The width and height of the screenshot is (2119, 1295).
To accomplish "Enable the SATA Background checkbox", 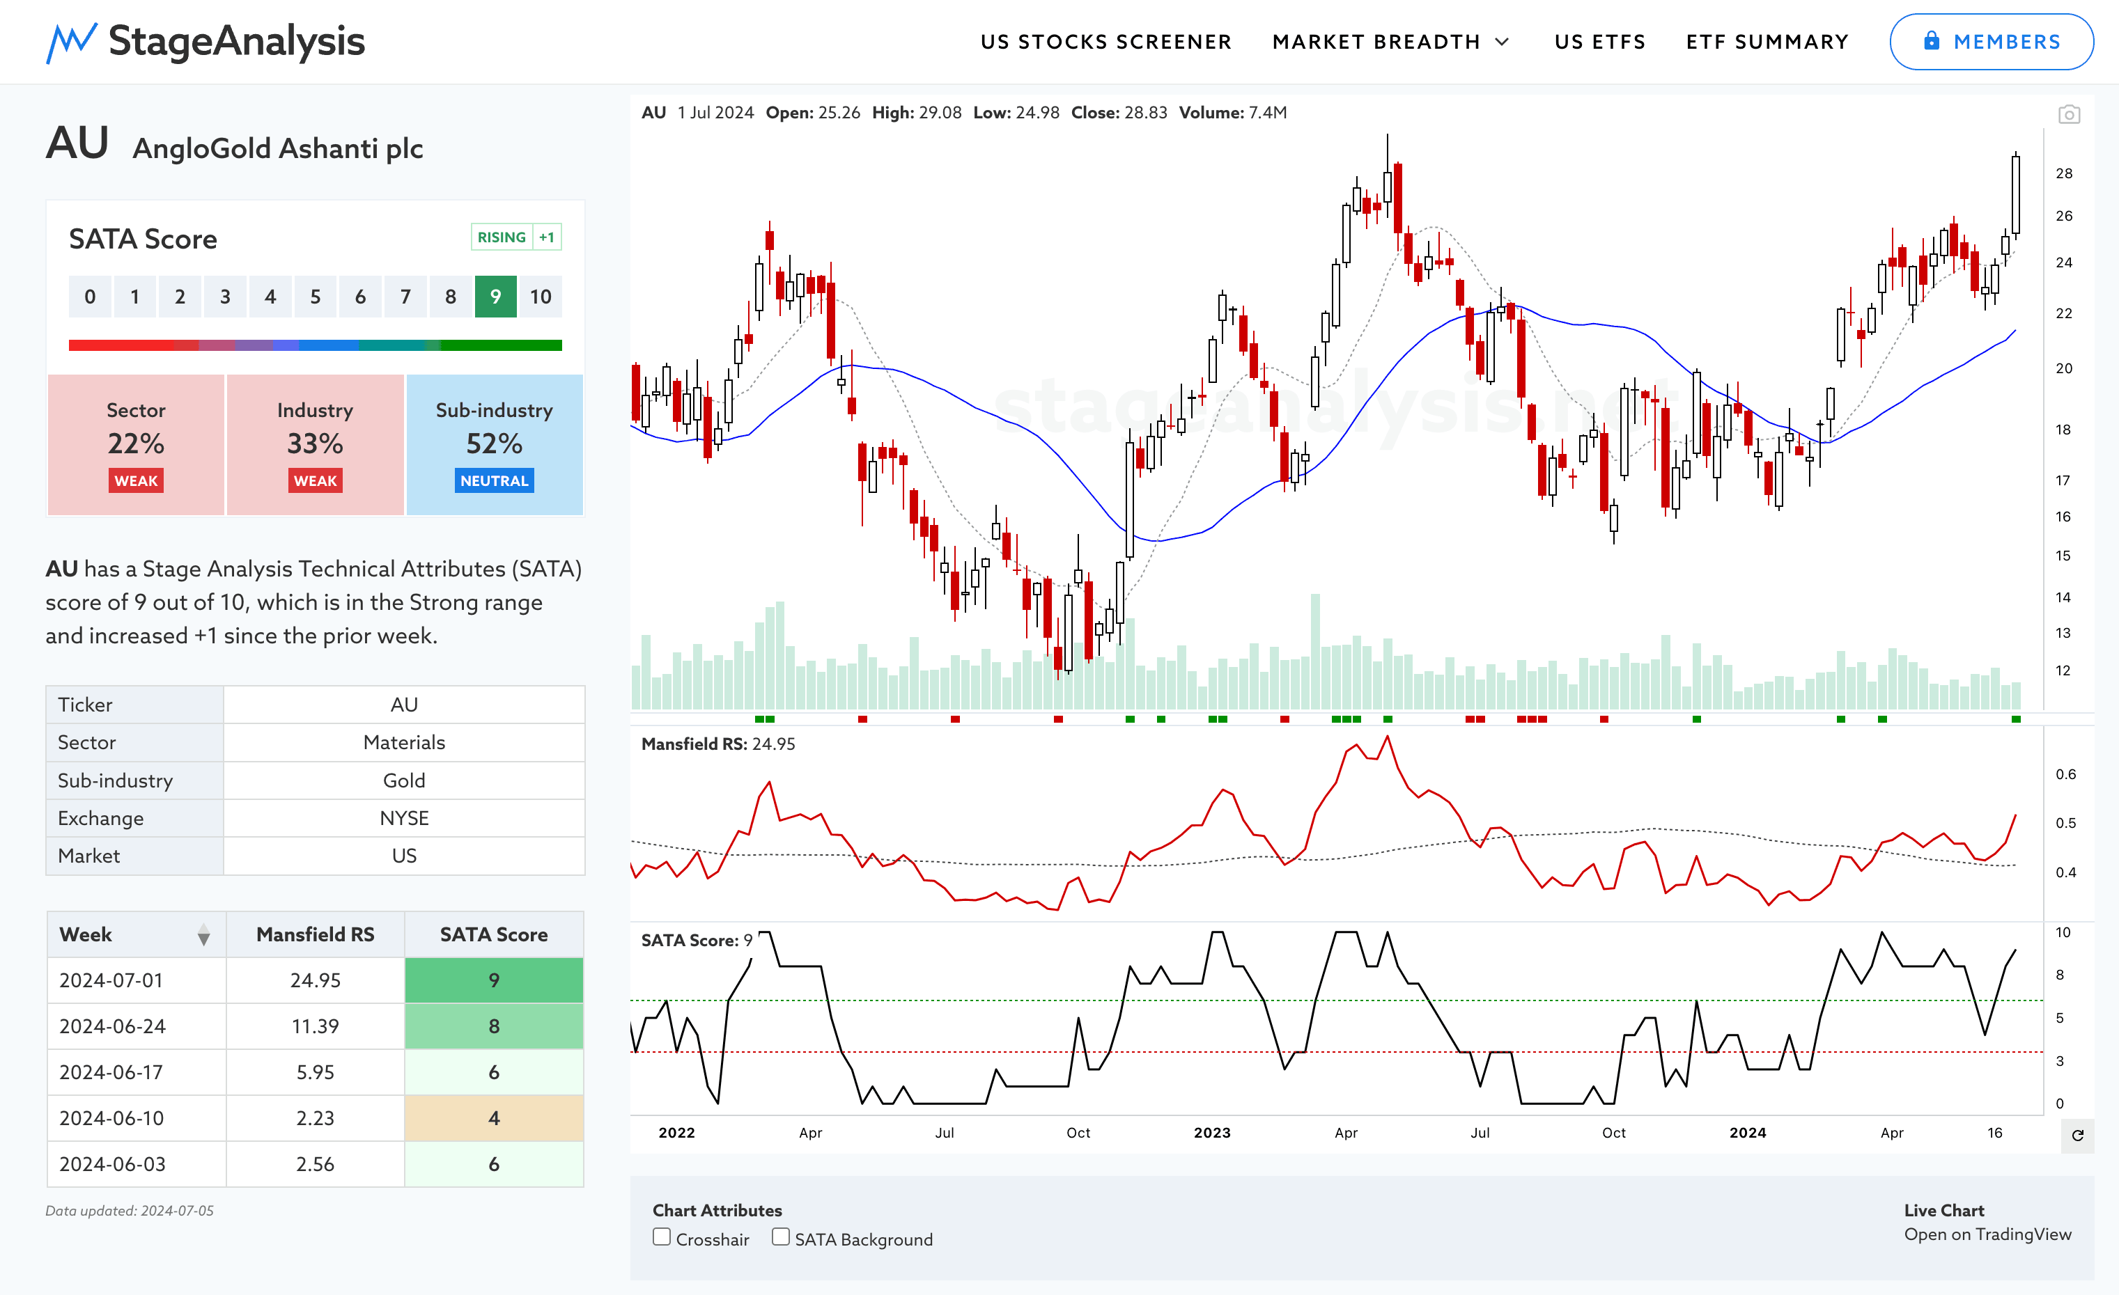I will click(780, 1237).
